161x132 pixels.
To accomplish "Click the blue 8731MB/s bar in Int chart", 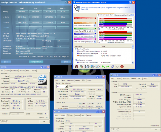I will (113, 24).
